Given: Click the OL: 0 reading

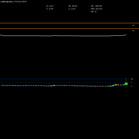Looking at the screenshot, I should coord(93,12).
